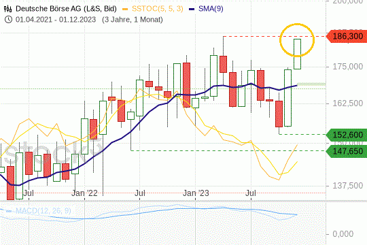Click the orange SSTOC legend marker
Screen dimensions: 367x245
click(x=125, y=9)
